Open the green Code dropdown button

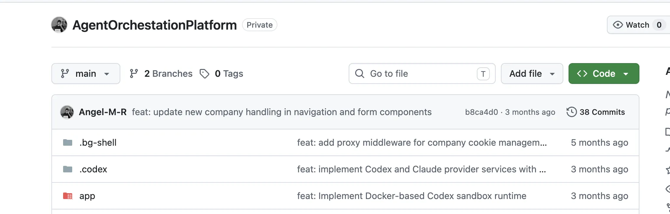[x=604, y=74]
